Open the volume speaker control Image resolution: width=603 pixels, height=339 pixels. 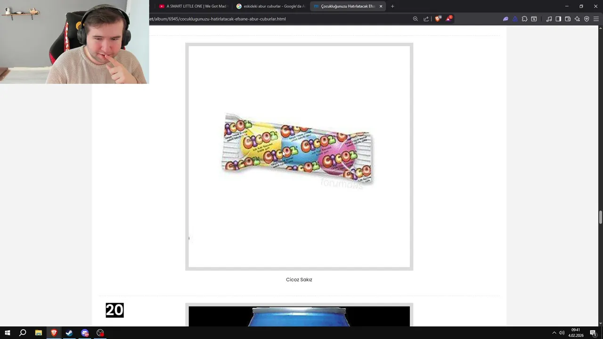pyautogui.click(x=562, y=333)
